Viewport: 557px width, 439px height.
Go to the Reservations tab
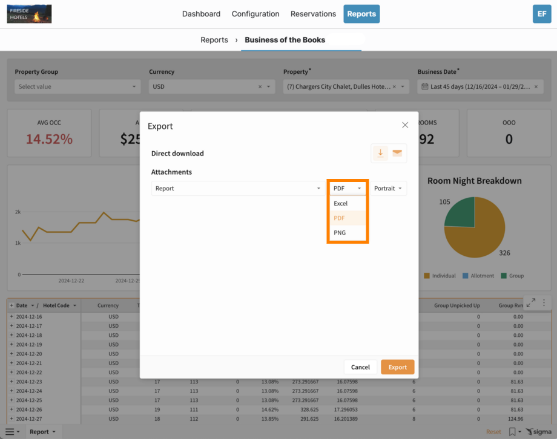tap(313, 14)
